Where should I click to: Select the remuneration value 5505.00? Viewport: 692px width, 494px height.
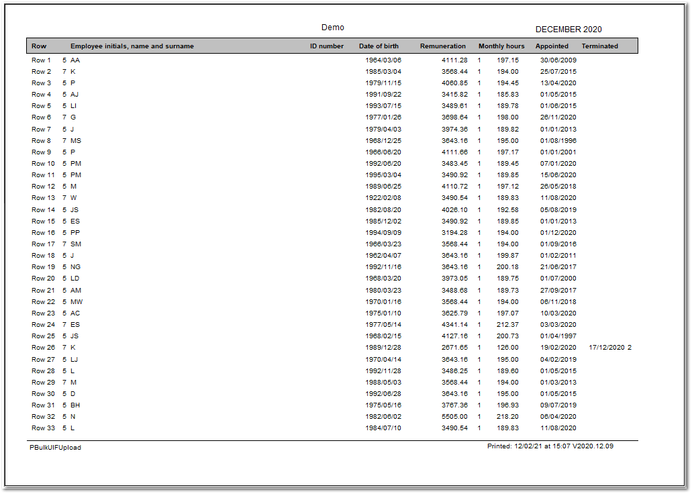pos(454,416)
